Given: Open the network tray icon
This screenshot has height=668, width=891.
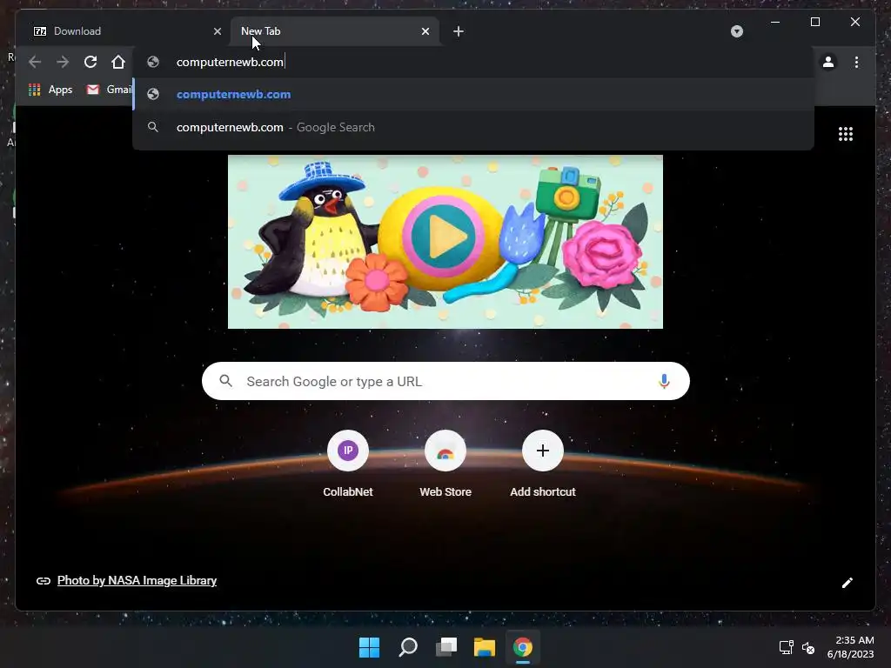Looking at the screenshot, I should 786,647.
